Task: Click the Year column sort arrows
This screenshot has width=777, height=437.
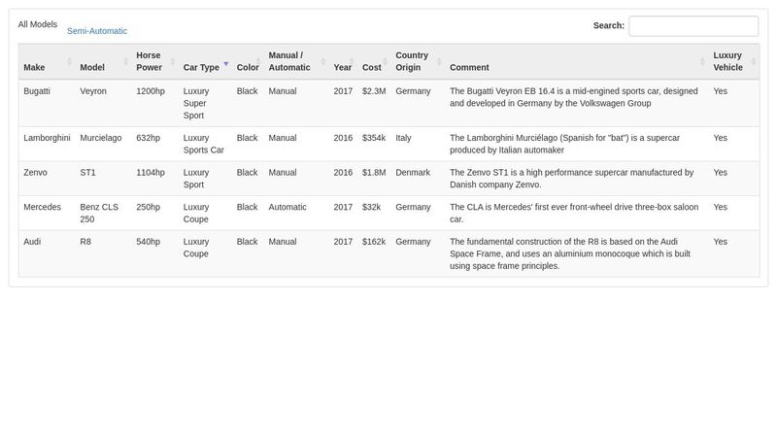Action: pos(352,61)
